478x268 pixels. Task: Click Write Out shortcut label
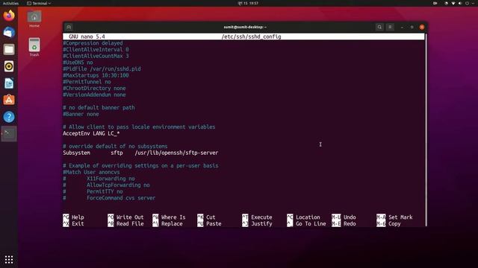coord(130,217)
